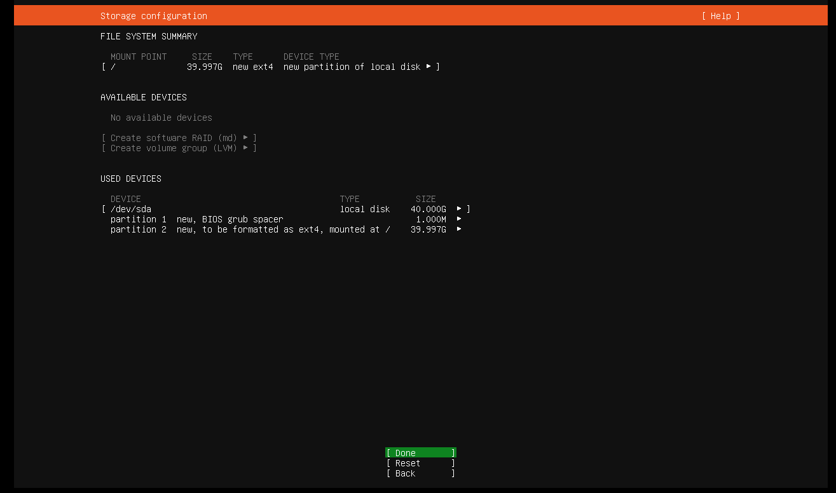Image resolution: width=836 pixels, height=493 pixels.
Task: Open the Create software RAID (md) dialog
Action: pos(179,137)
